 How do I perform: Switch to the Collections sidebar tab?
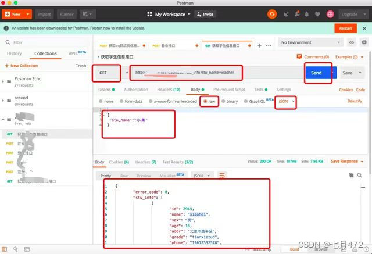[45, 53]
